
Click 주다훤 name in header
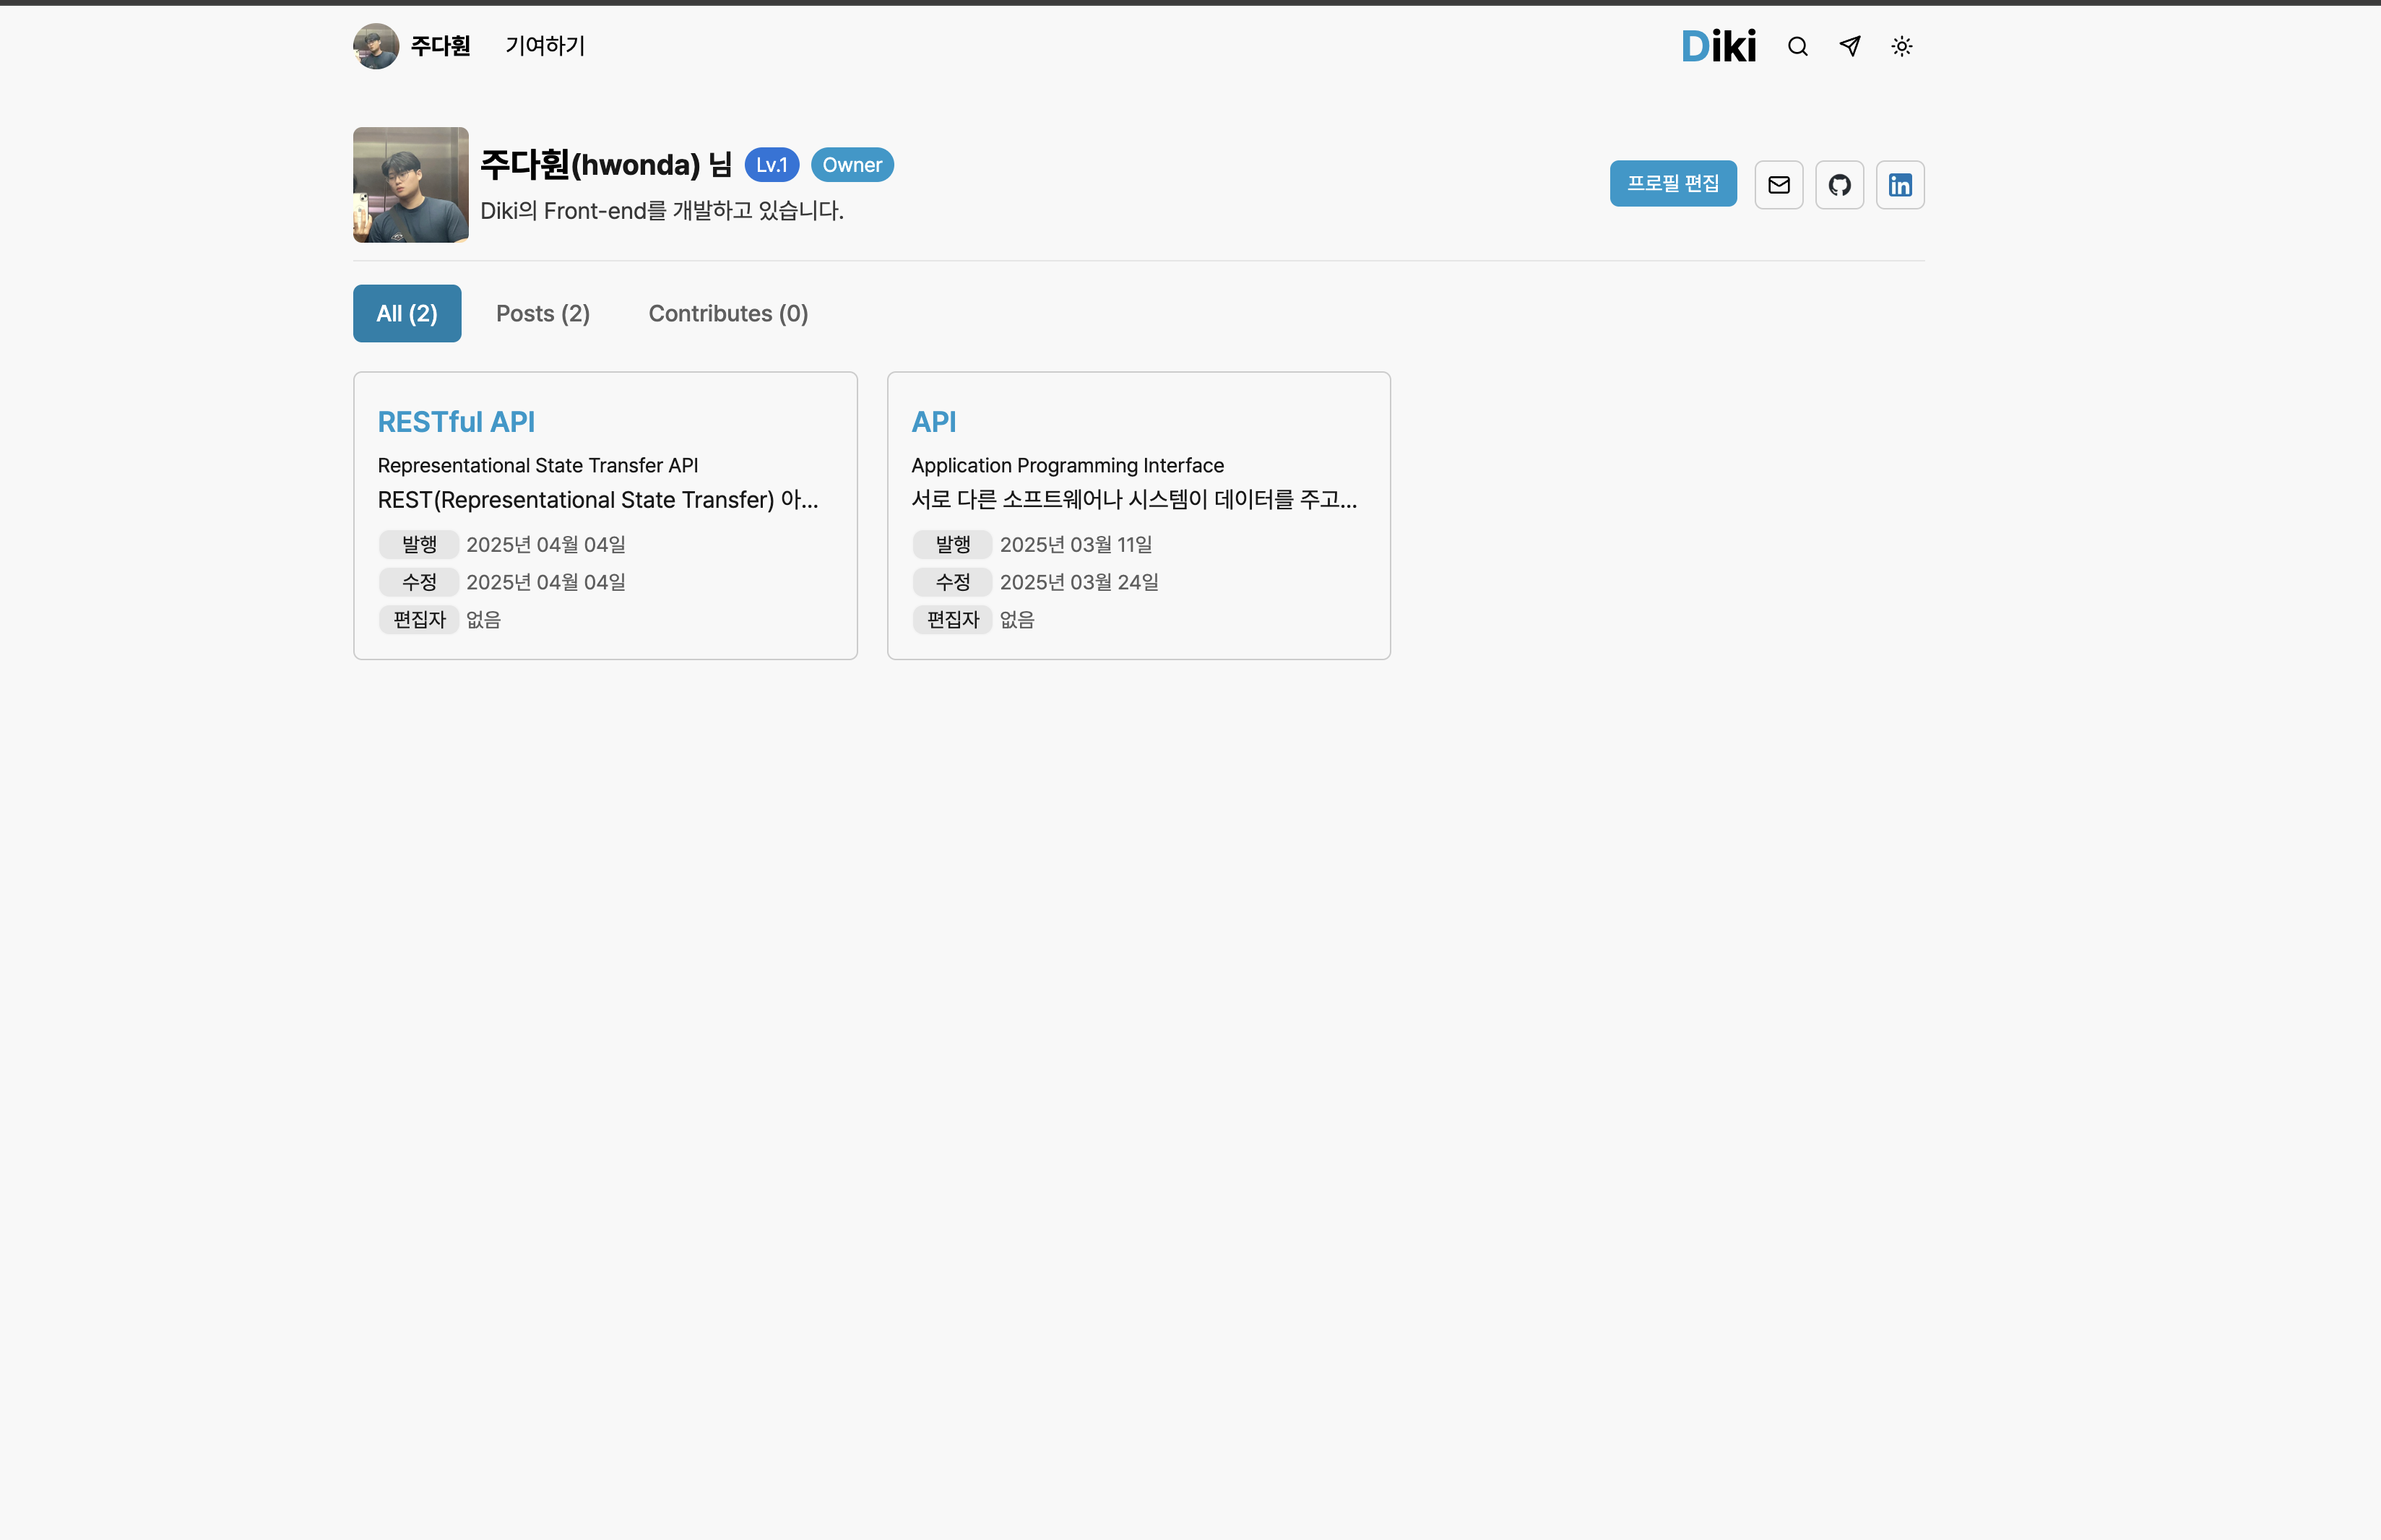coord(440,46)
